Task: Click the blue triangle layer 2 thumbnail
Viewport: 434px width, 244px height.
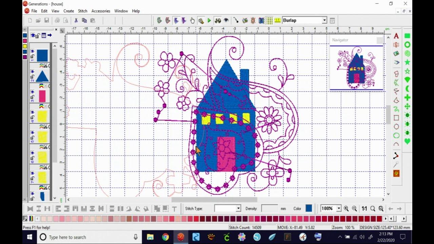Action: 42,76
